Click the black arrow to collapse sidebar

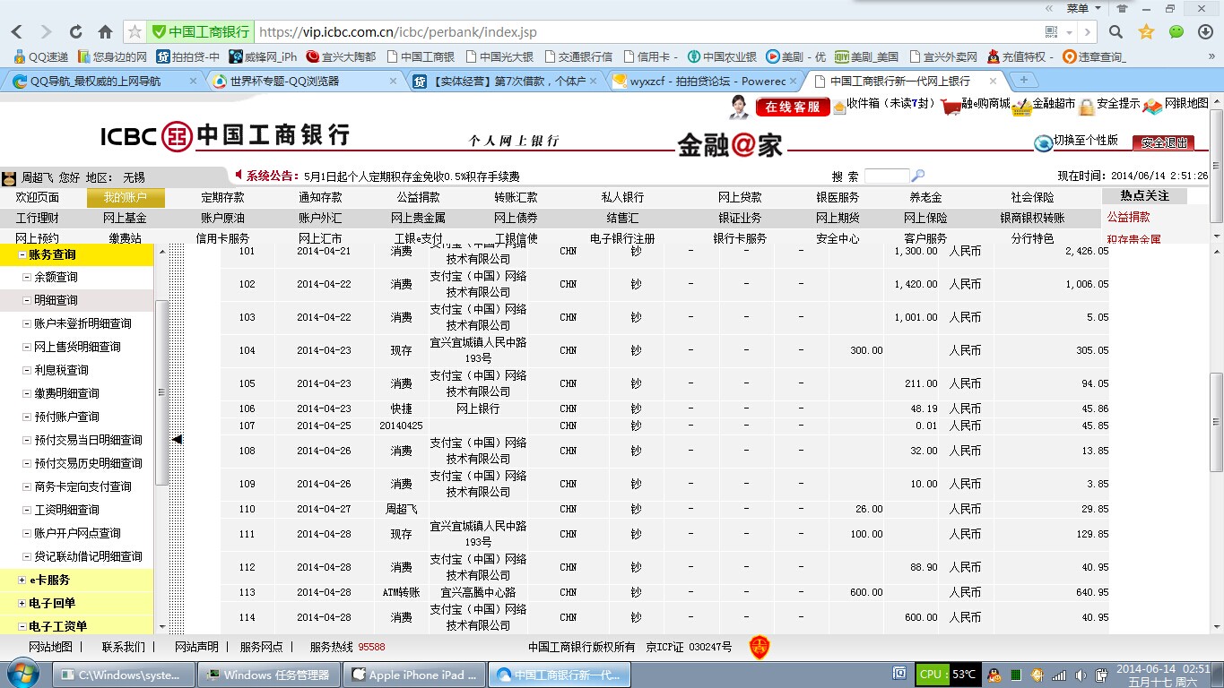(x=177, y=439)
